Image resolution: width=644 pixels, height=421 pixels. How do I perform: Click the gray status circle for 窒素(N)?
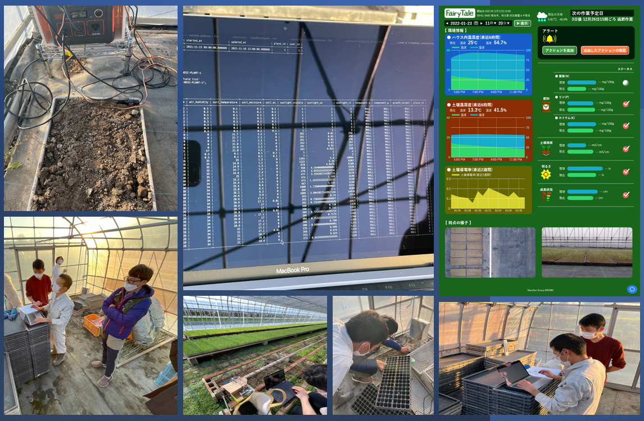pos(625,83)
